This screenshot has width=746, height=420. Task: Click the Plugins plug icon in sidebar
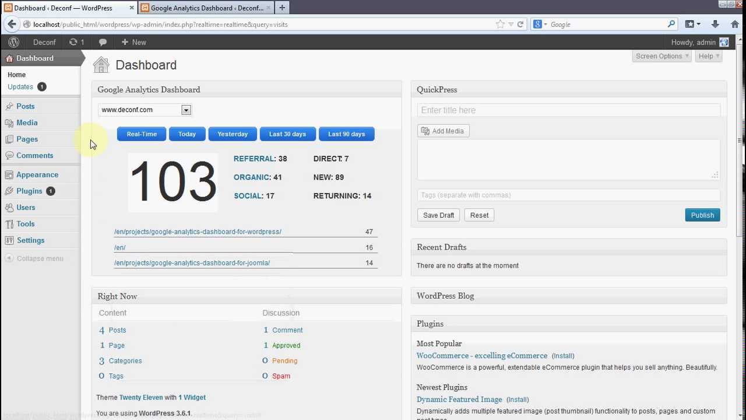click(x=9, y=191)
